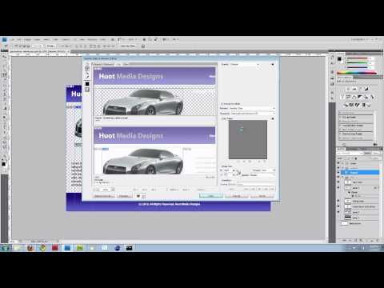384x288 pixels.
Task: Click the Levels adjustment icon
Action: click(354, 89)
